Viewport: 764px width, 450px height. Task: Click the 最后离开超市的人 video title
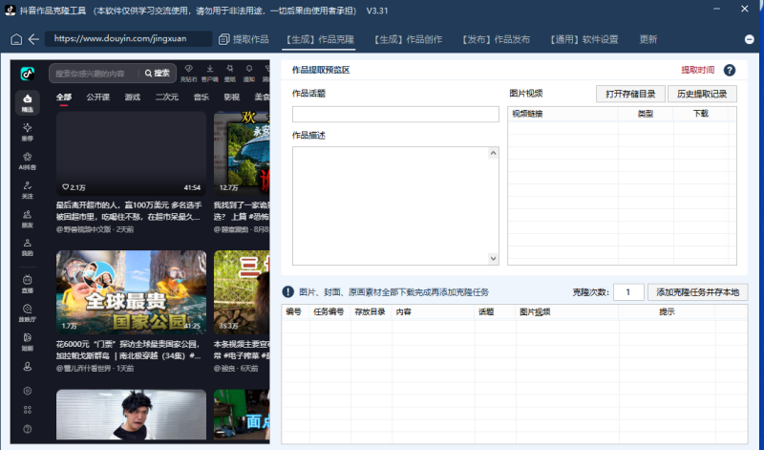(x=129, y=211)
